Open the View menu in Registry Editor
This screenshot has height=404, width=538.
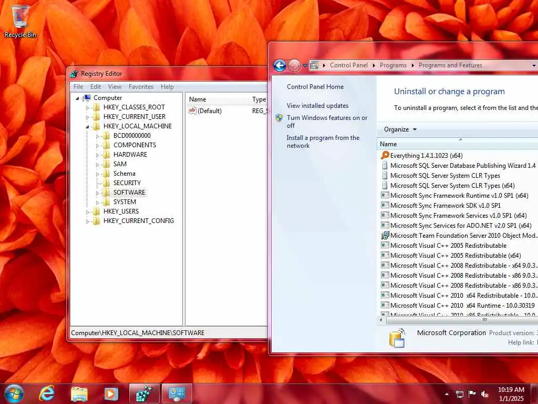coord(115,87)
